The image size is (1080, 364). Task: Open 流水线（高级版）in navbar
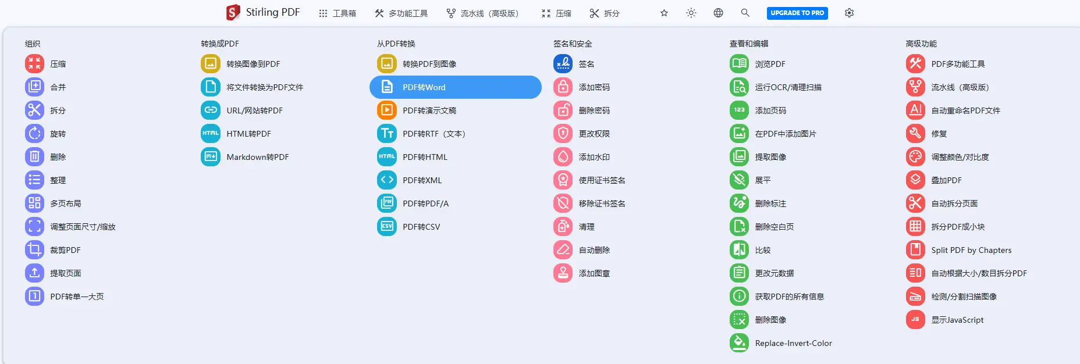click(482, 13)
